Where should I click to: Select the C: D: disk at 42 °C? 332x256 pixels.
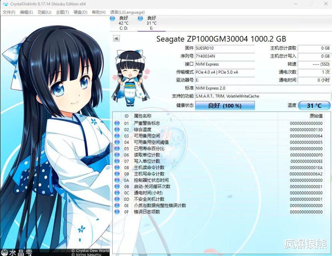123,23
